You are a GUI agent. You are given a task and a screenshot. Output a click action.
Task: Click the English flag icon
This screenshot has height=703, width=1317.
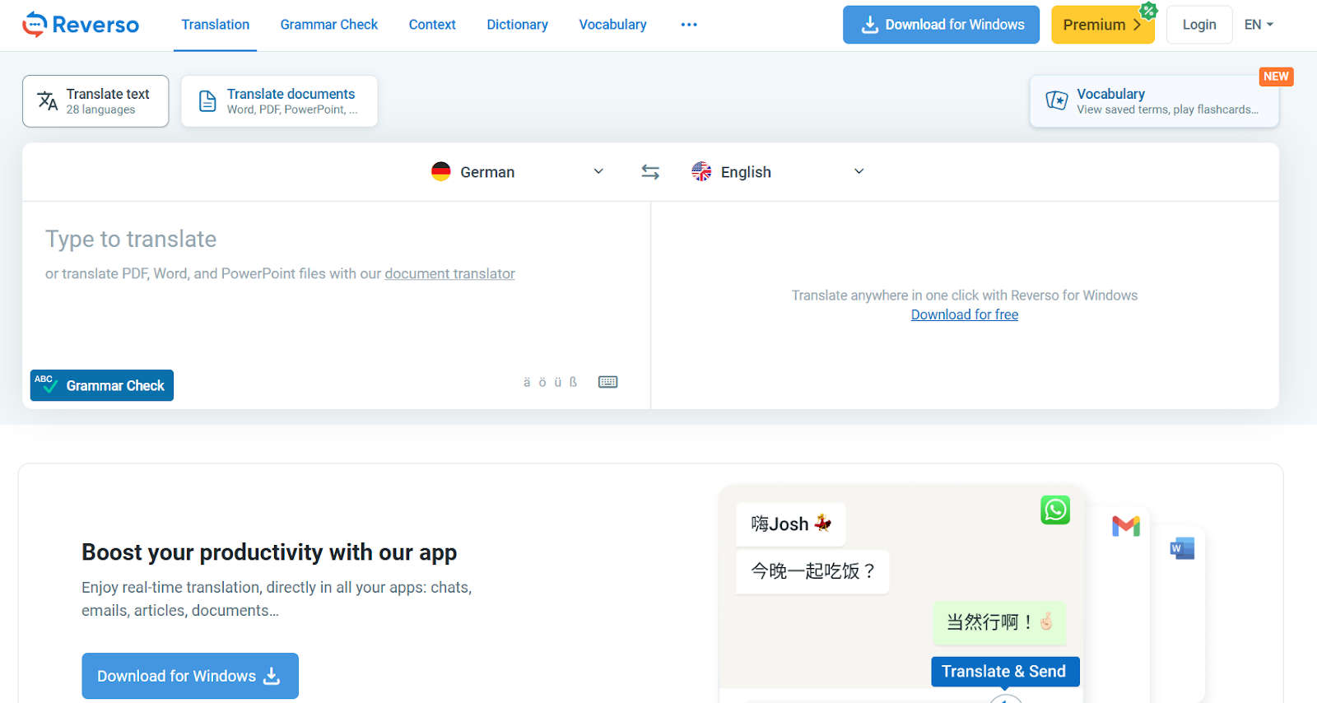click(701, 171)
